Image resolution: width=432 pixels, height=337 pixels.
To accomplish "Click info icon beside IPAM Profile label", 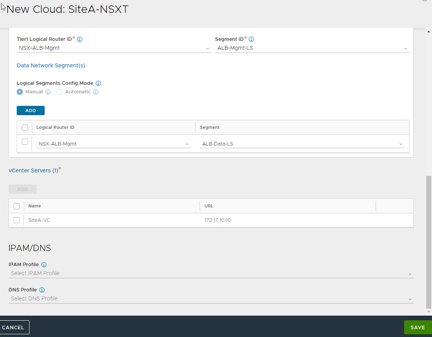I will pos(44,265).
